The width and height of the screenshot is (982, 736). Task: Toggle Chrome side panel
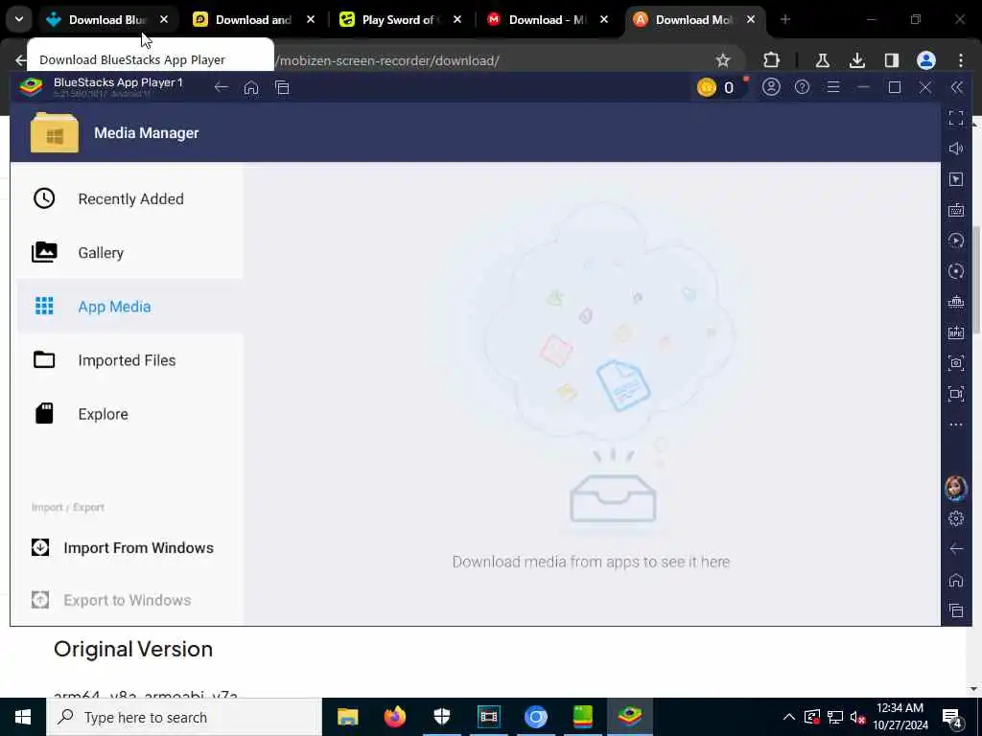pyautogui.click(x=891, y=60)
